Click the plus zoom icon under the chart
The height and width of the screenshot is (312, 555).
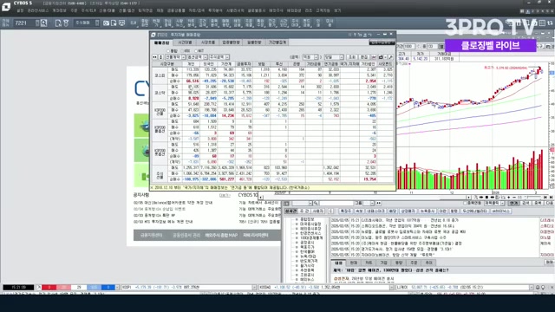[x=509, y=197]
